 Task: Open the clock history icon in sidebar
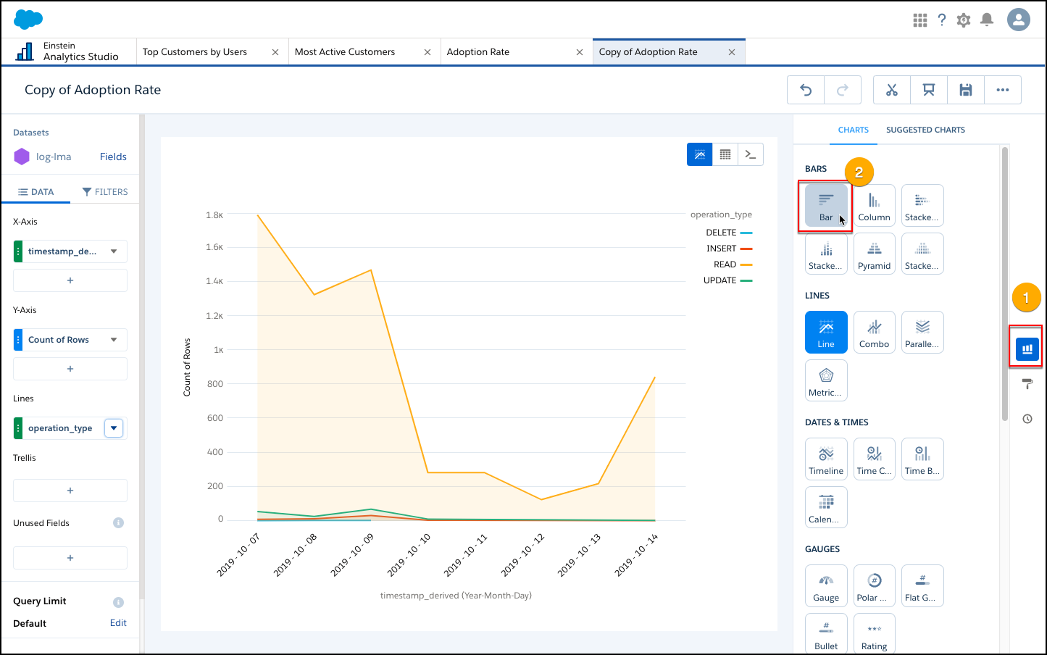(1027, 419)
